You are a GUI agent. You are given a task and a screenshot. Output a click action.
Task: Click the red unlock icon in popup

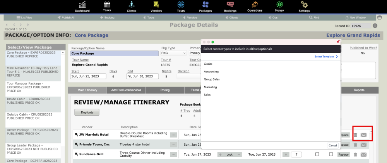(338, 42)
